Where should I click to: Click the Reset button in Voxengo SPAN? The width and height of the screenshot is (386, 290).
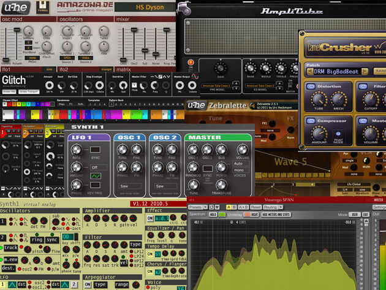coord(255,207)
